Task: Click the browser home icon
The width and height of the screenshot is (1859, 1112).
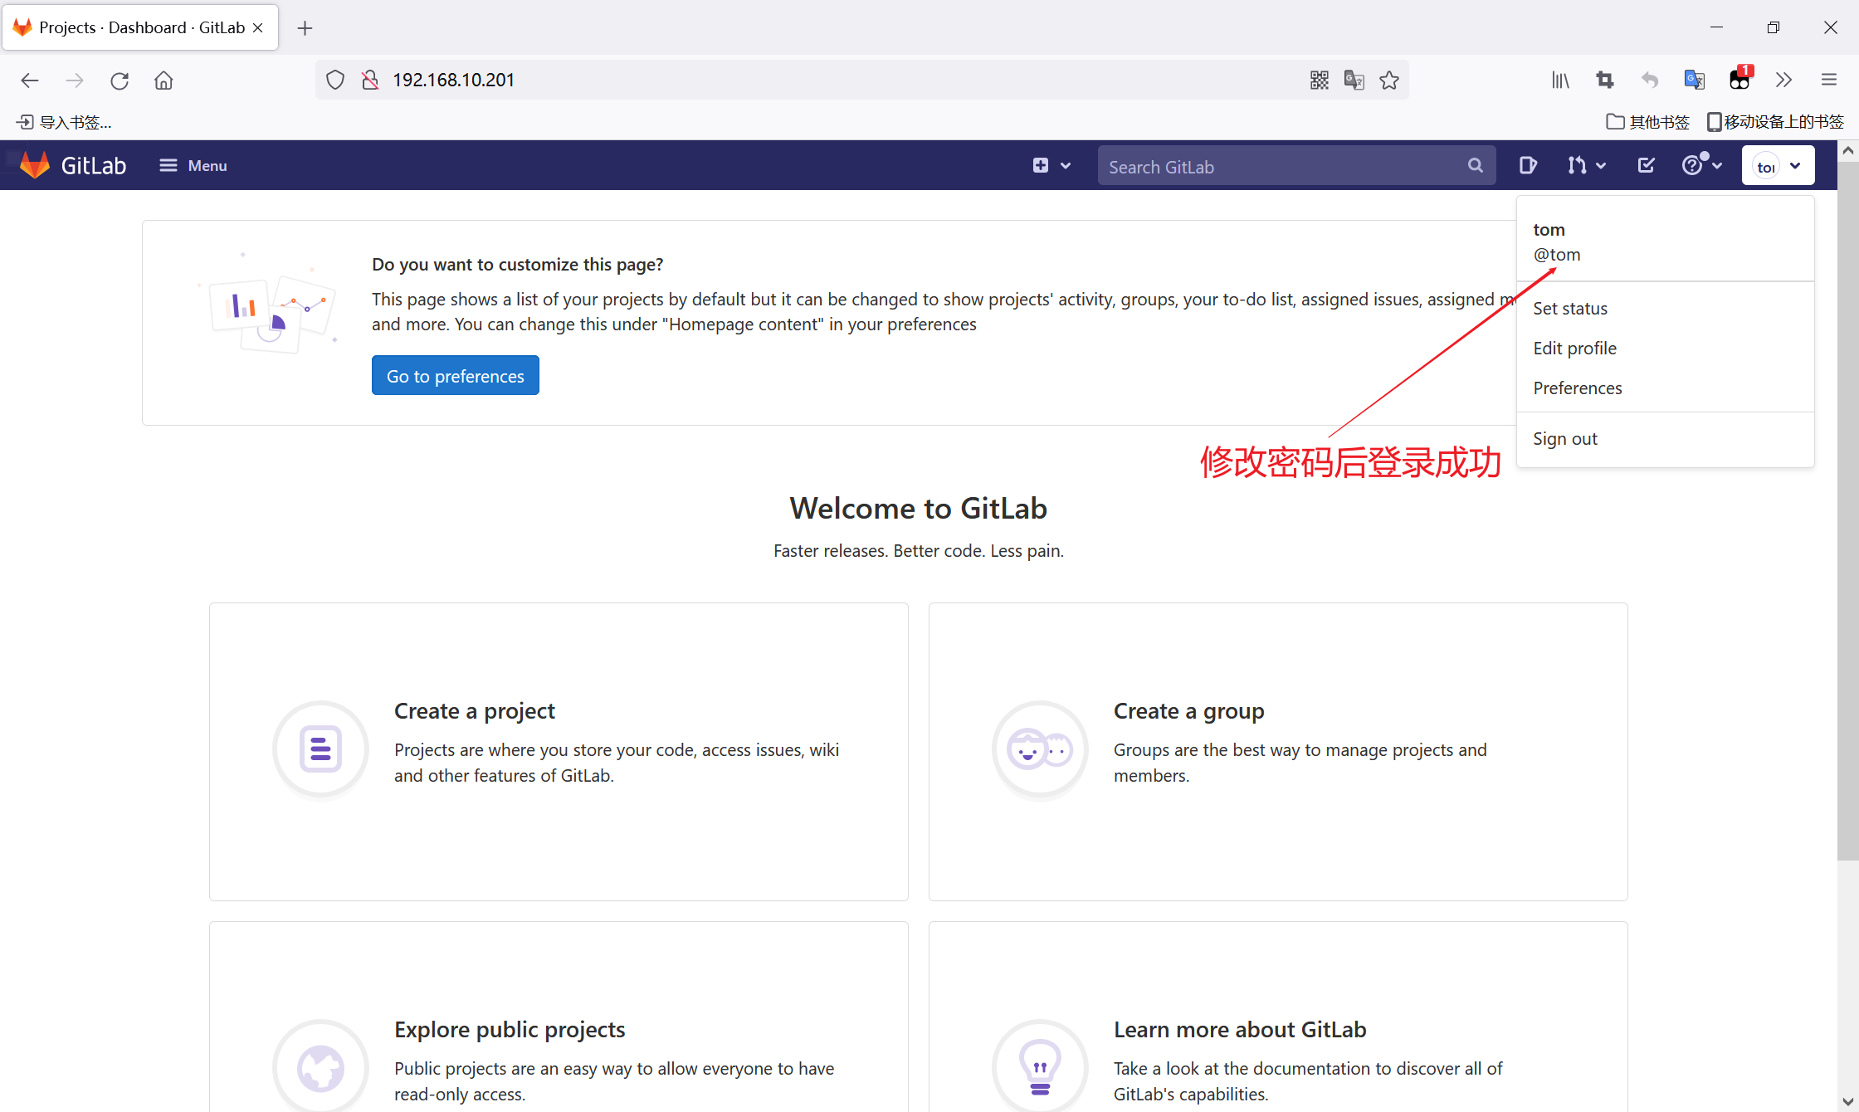Action: 163,80
